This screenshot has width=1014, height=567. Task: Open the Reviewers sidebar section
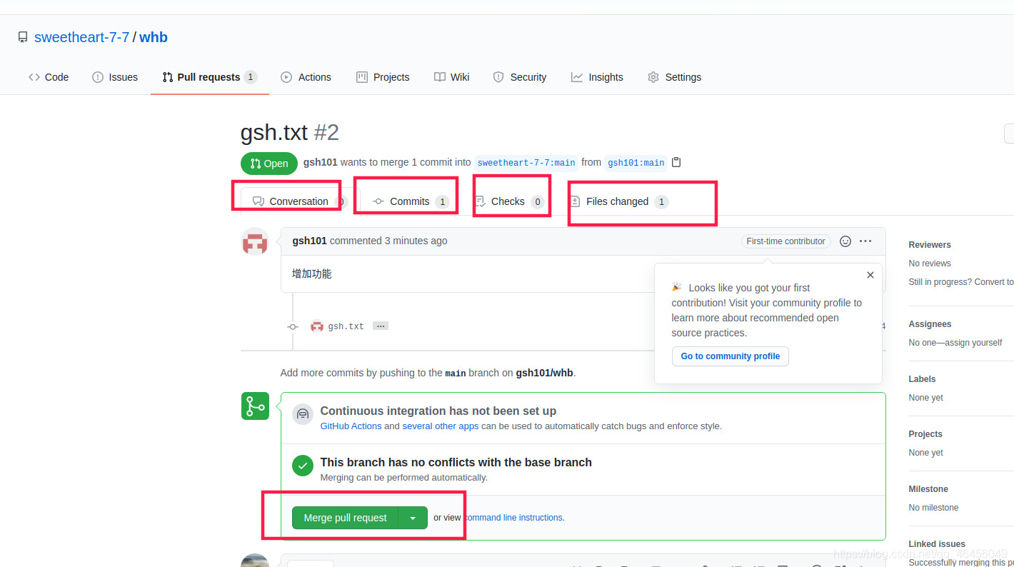(x=930, y=245)
